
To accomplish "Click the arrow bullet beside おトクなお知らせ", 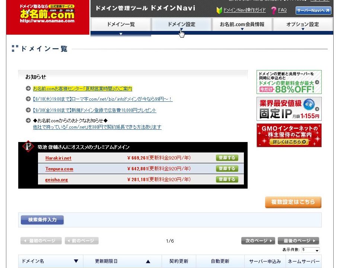I will [28, 120].
